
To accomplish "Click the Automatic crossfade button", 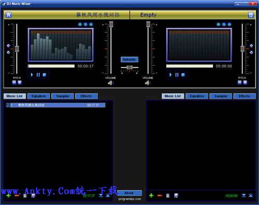I will pyautogui.click(x=129, y=60).
